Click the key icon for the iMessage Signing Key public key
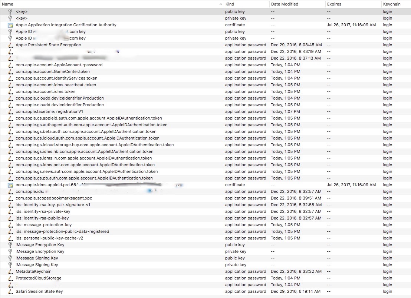The width and height of the screenshot is (411, 298). coord(10,258)
